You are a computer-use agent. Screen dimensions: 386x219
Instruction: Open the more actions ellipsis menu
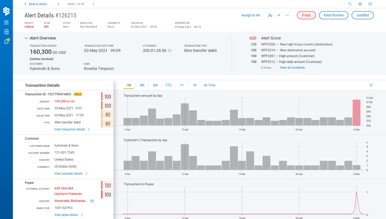pyautogui.click(x=287, y=15)
